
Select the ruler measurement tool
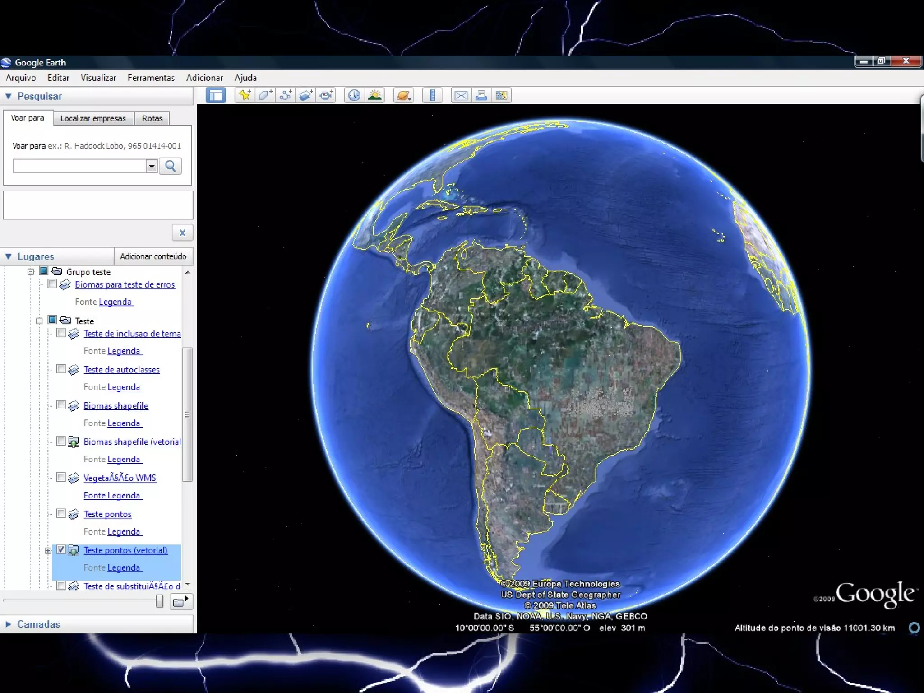click(x=432, y=95)
